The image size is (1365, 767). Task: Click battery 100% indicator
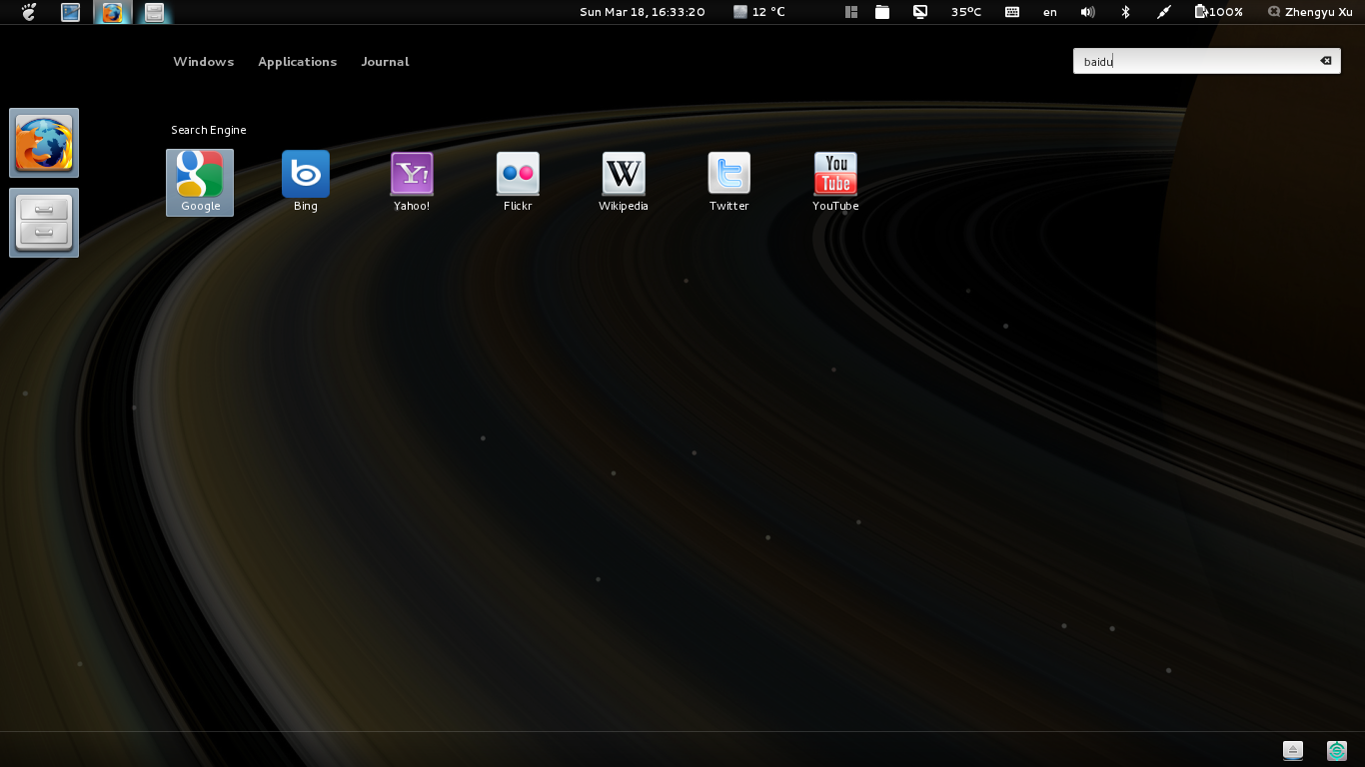(1218, 12)
